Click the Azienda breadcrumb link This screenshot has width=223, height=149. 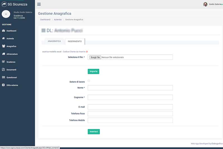(x=58, y=19)
